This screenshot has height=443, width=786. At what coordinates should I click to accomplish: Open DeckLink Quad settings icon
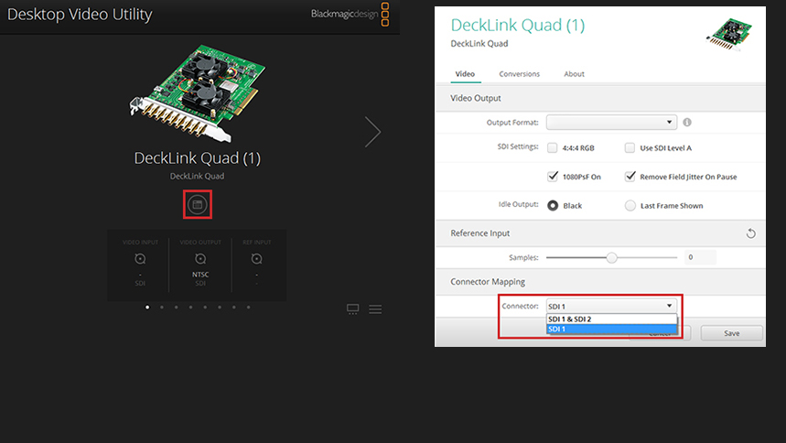[x=198, y=205]
